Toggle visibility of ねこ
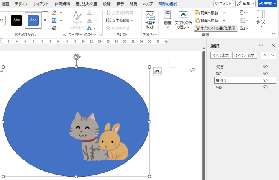Screen dimensions: 279x180 tap(265, 74)
